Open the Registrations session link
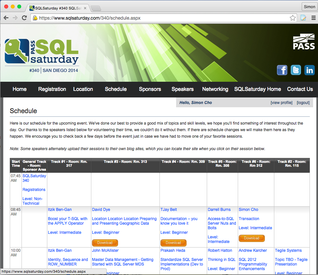 tap(34, 190)
